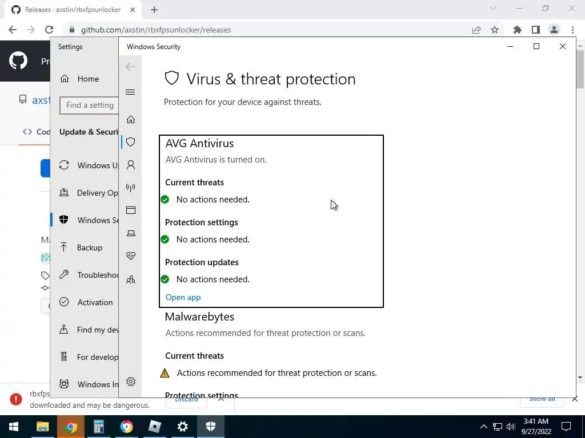Image resolution: width=585 pixels, height=438 pixels.
Task: Click the red download warning icon
Action: point(15,399)
